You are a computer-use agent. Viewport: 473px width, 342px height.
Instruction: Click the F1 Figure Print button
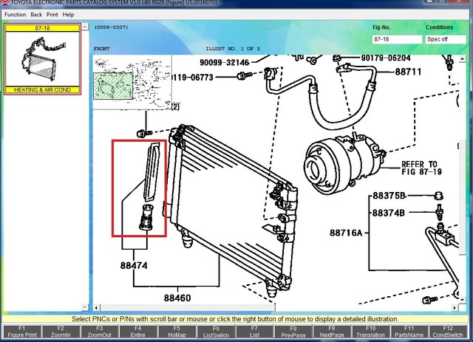pyautogui.click(x=22, y=332)
